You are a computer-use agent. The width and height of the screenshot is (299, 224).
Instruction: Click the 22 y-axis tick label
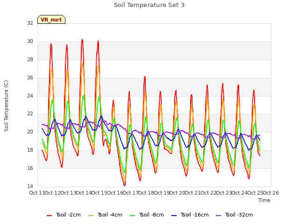click(30, 114)
